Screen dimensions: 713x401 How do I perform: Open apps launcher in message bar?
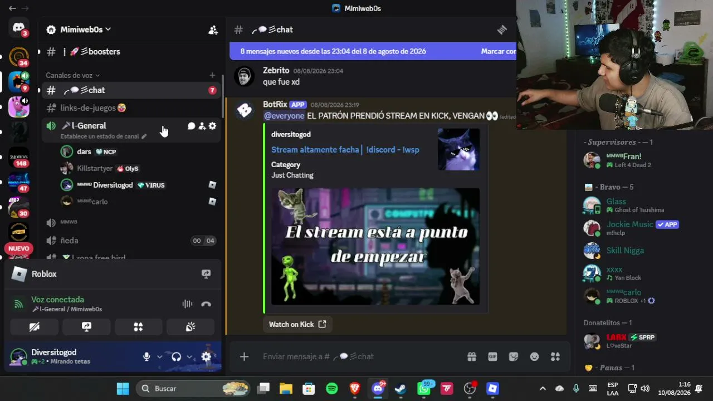point(555,356)
